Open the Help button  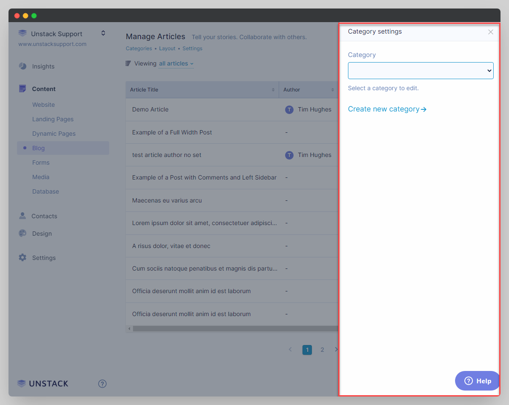click(x=477, y=381)
